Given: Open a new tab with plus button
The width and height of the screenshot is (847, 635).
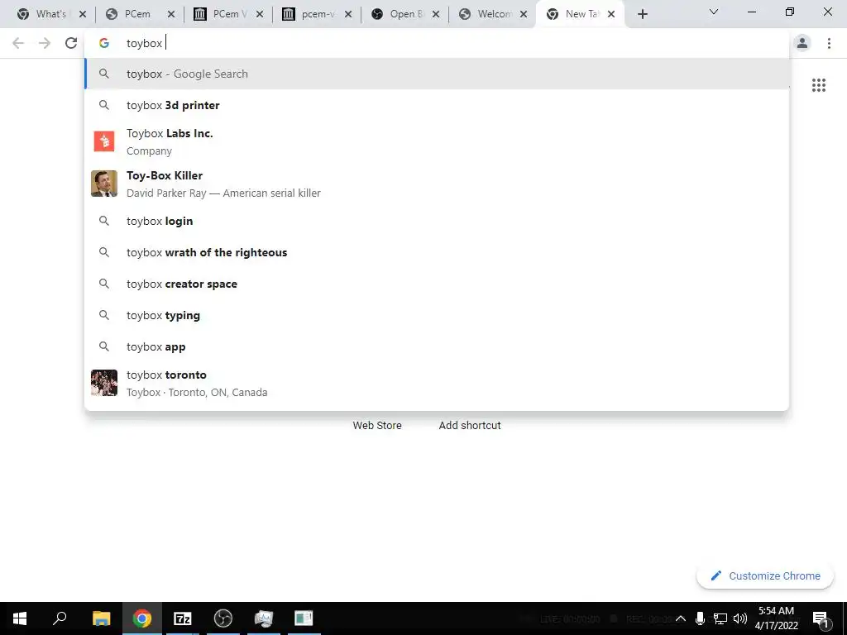Looking at the screenshot, I should tap(642, 15).
